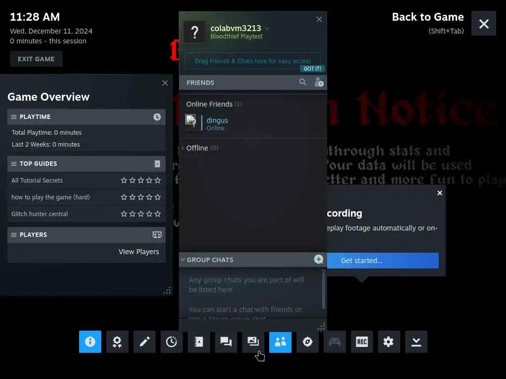
Task: Click Back to Game label
Action: point(427,17)
